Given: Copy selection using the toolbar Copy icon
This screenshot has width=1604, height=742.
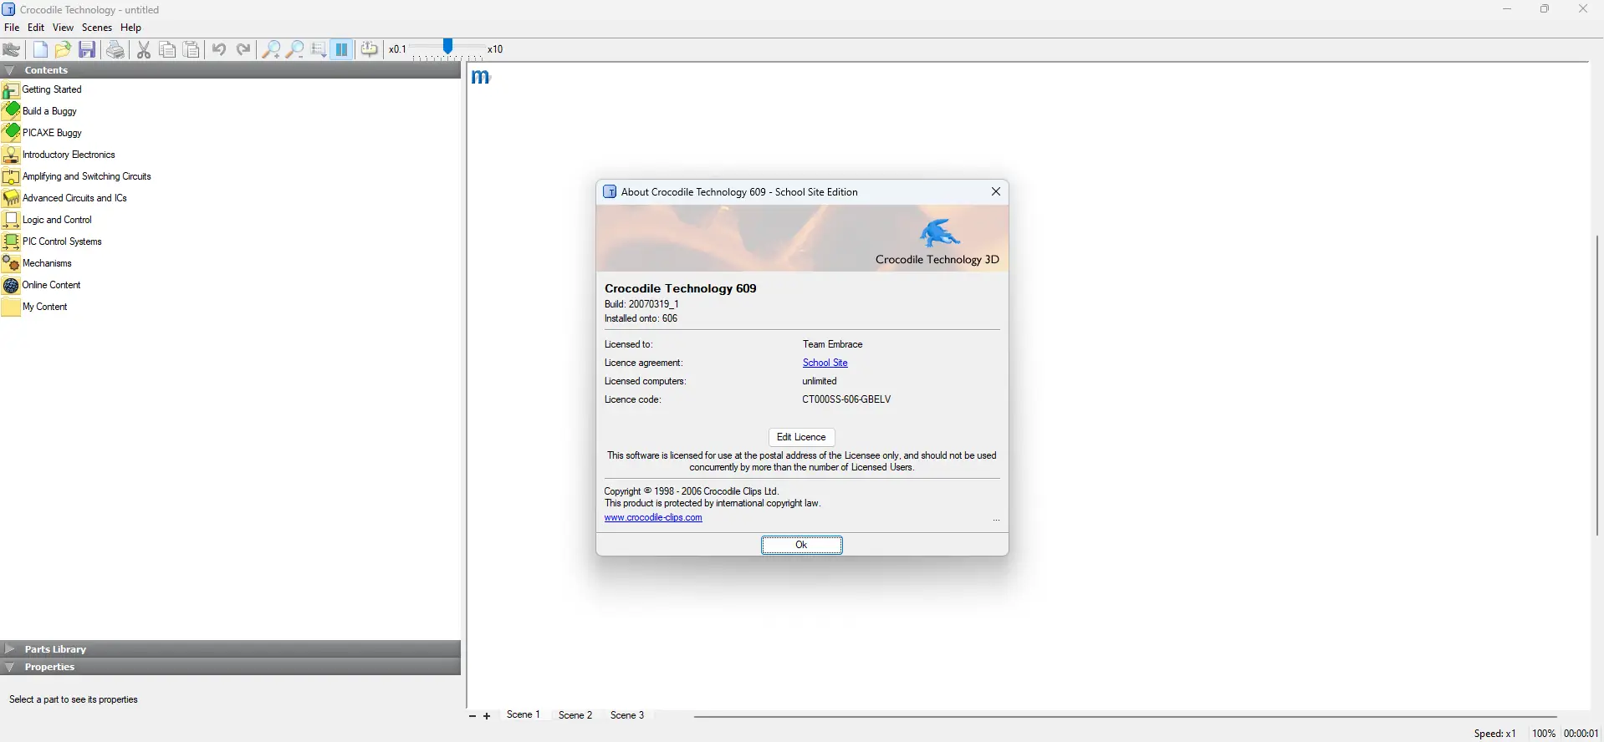Looking at the screenshot, I should click(x=167, y=49).
